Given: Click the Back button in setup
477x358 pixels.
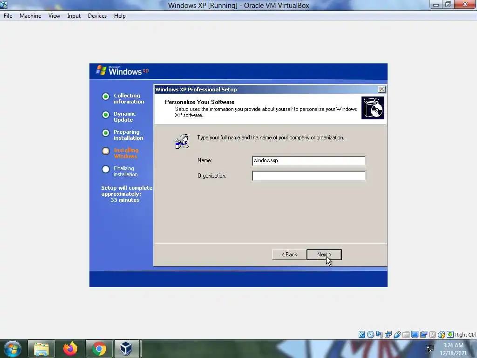Looking at the screenshot, I should tap(289, 255).
